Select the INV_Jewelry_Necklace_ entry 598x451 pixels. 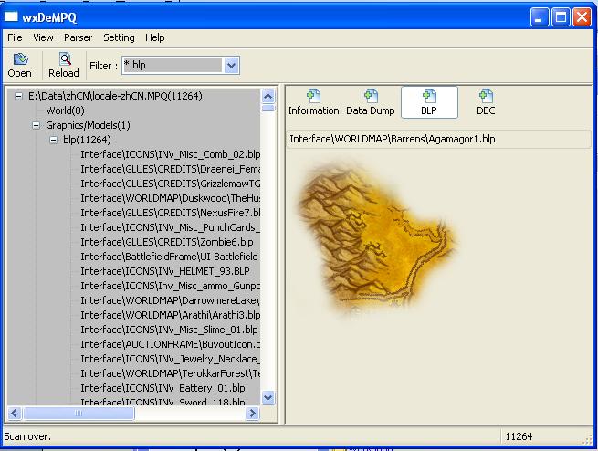[x=170, y=359]
